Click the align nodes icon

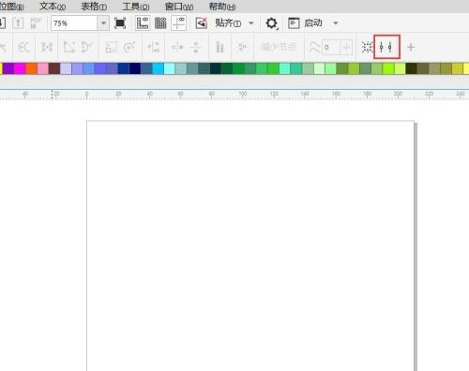[153, 48]
